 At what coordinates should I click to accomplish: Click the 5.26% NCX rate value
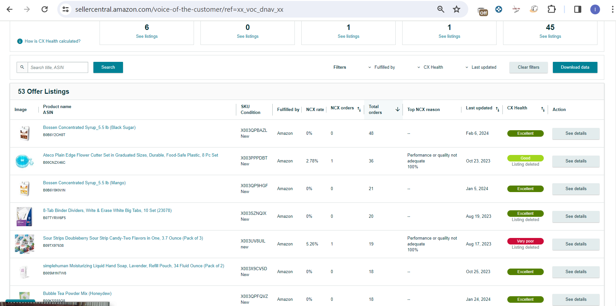[x=312, y=244]
